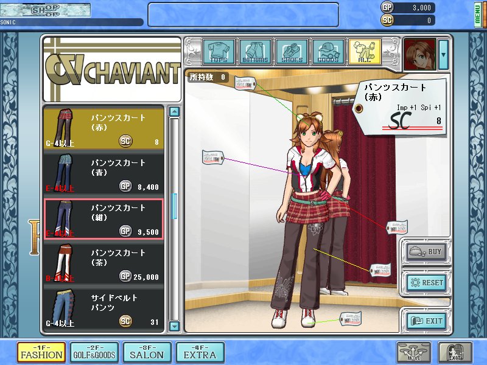487x365 pixels.
Task: Select the SHOES category icon
Action: point(292,52)
